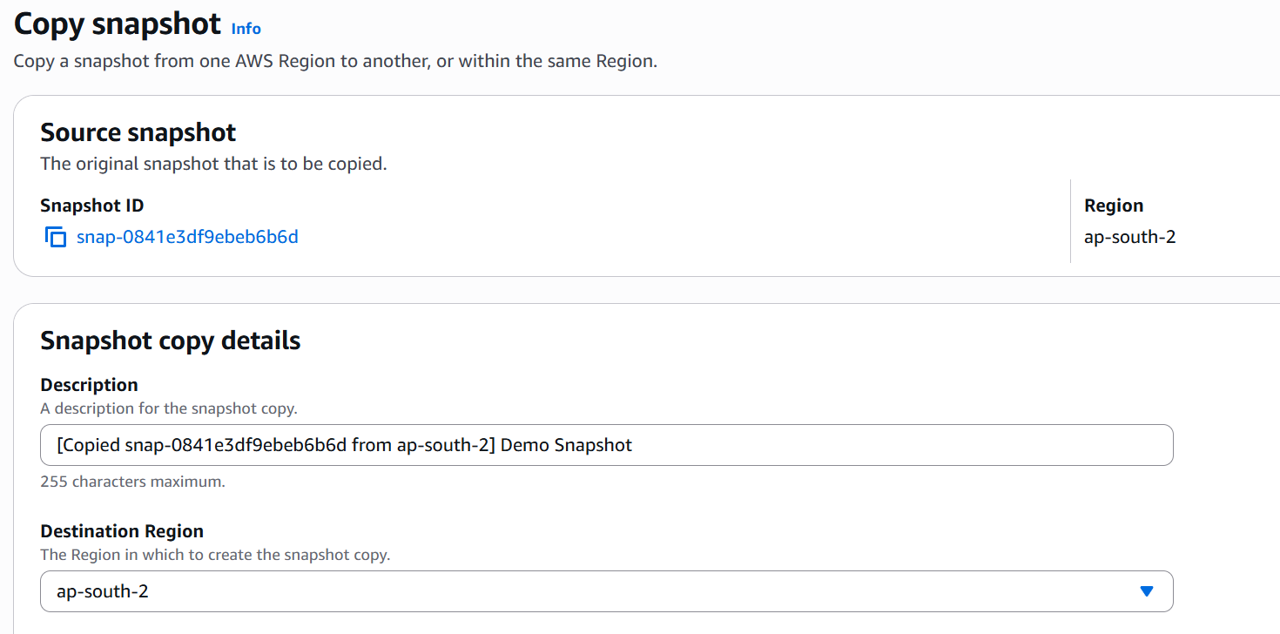Click the 'Copy snapshot' page heading
The image size is (1280, 634).
point(118,24)
